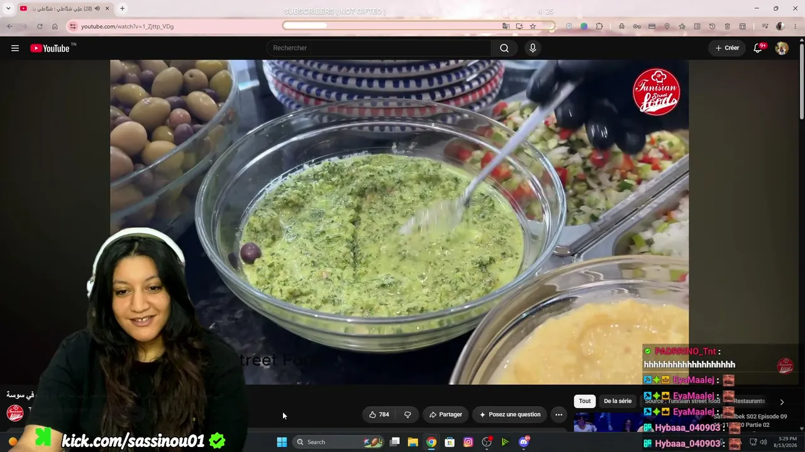The image size is (805, 452).
Task: Go to the YouTube home logo
Action: (x=50, y=48)
